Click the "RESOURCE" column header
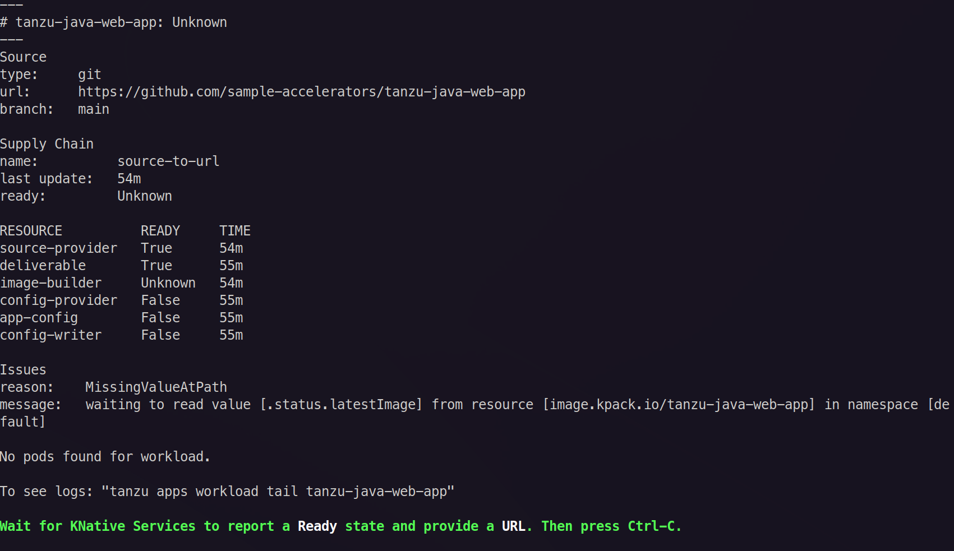Image resolution: width=954 pixels, height=551 pixels. click(31, 231)
